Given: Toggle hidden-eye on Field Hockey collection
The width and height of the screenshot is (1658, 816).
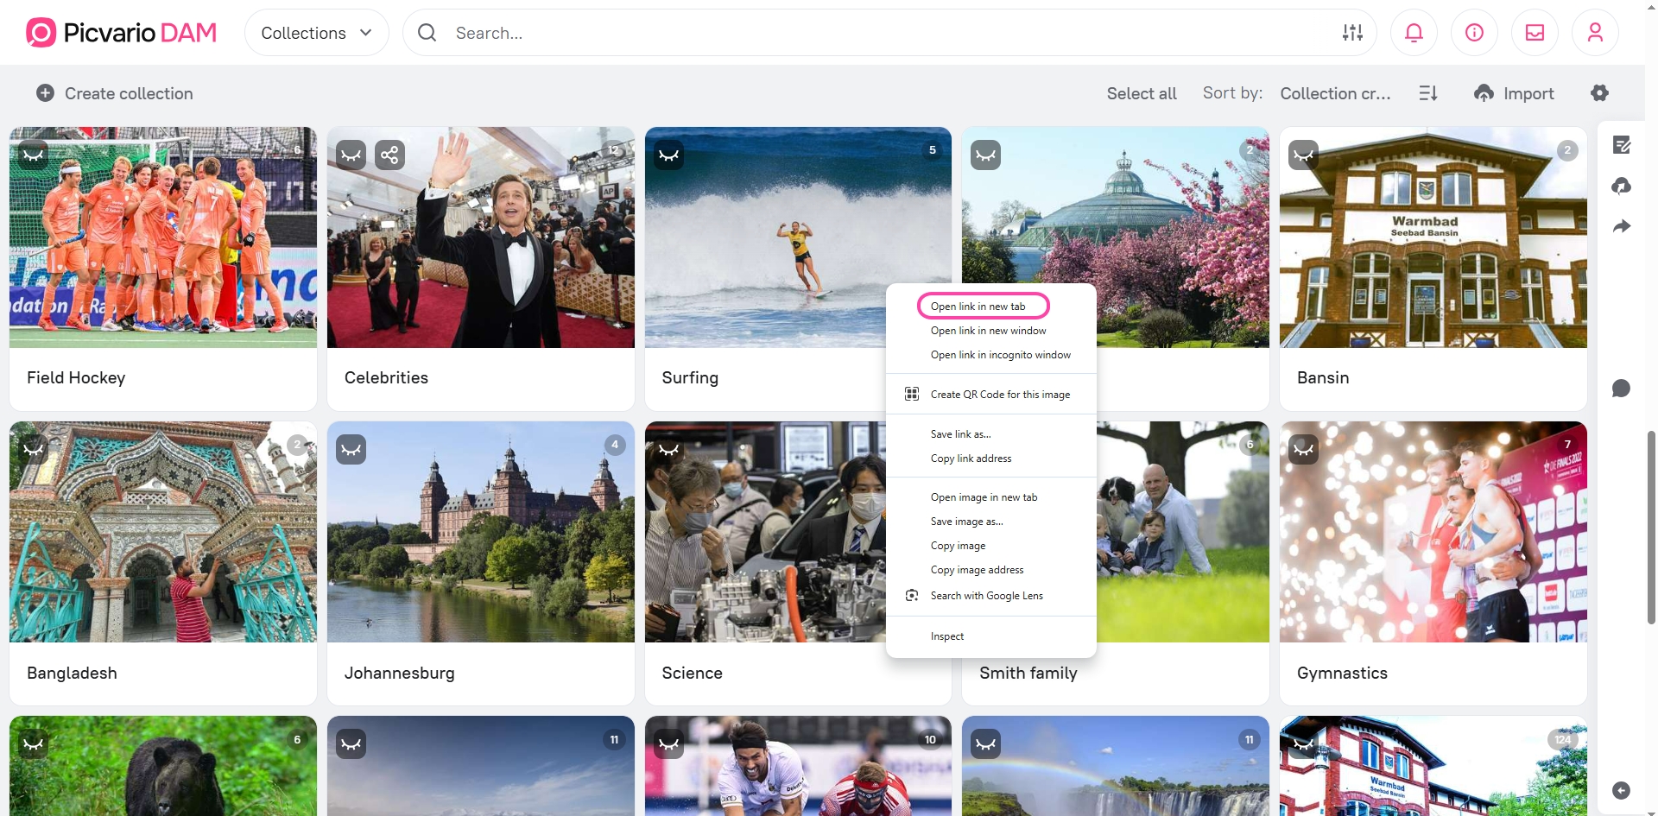Looking at the screenshot, I should point(33,155).
